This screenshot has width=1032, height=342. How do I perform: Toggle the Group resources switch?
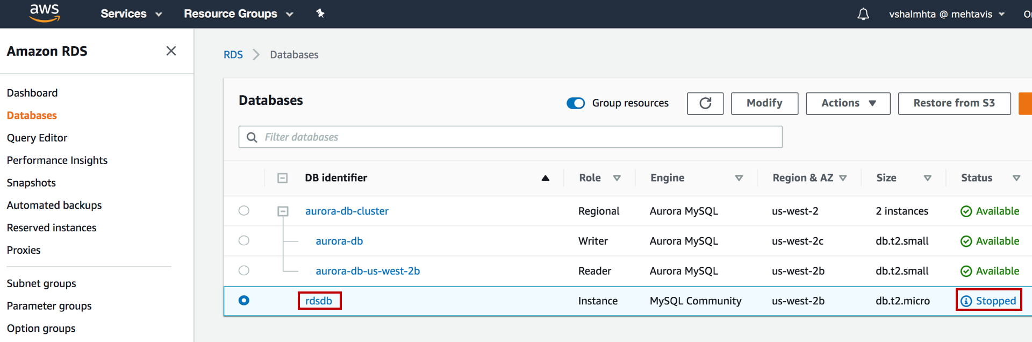[x=576, y=103]
